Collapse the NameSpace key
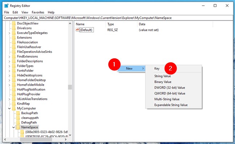This screenshot has height=144, width=235. coord(14,127)
